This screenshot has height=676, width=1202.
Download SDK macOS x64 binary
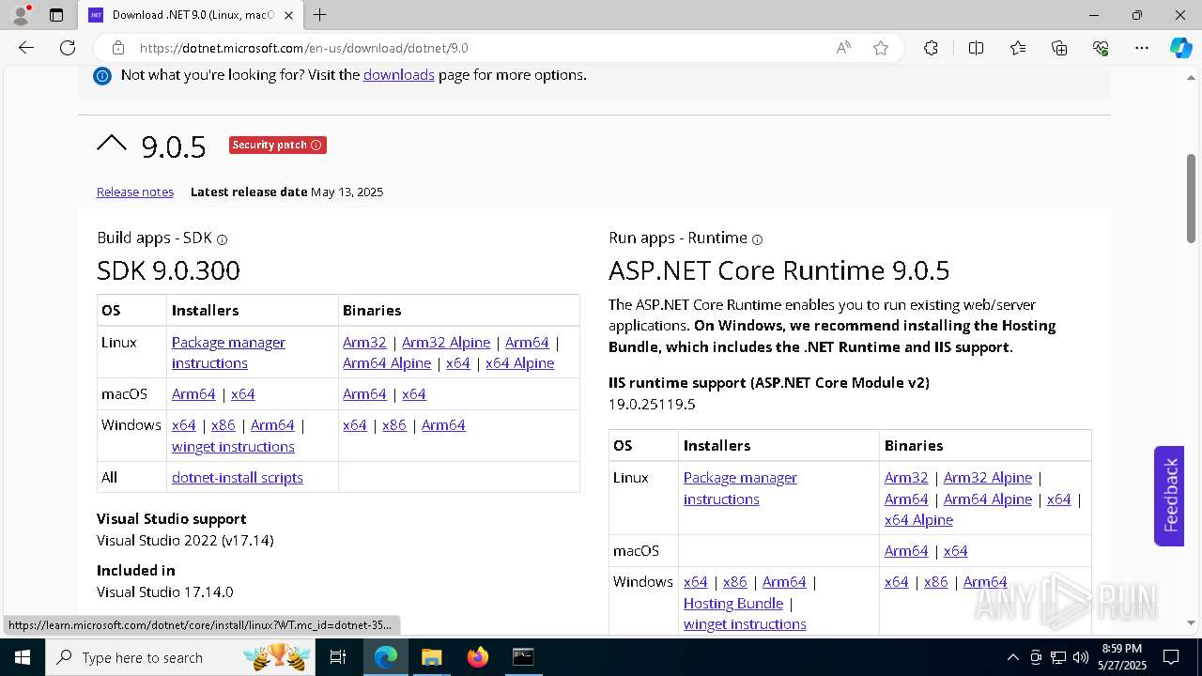coord(414,394)
